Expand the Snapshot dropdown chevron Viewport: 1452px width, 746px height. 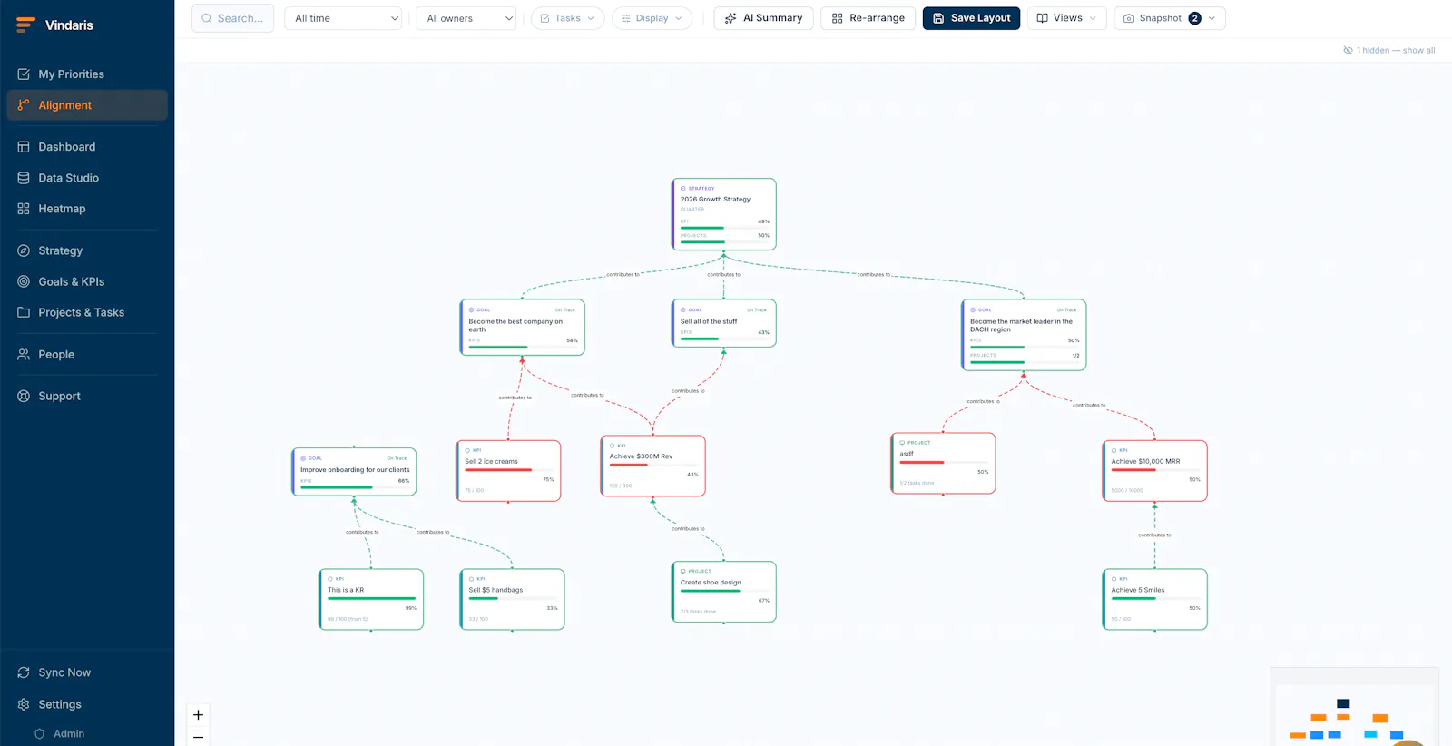point(1212,18)
